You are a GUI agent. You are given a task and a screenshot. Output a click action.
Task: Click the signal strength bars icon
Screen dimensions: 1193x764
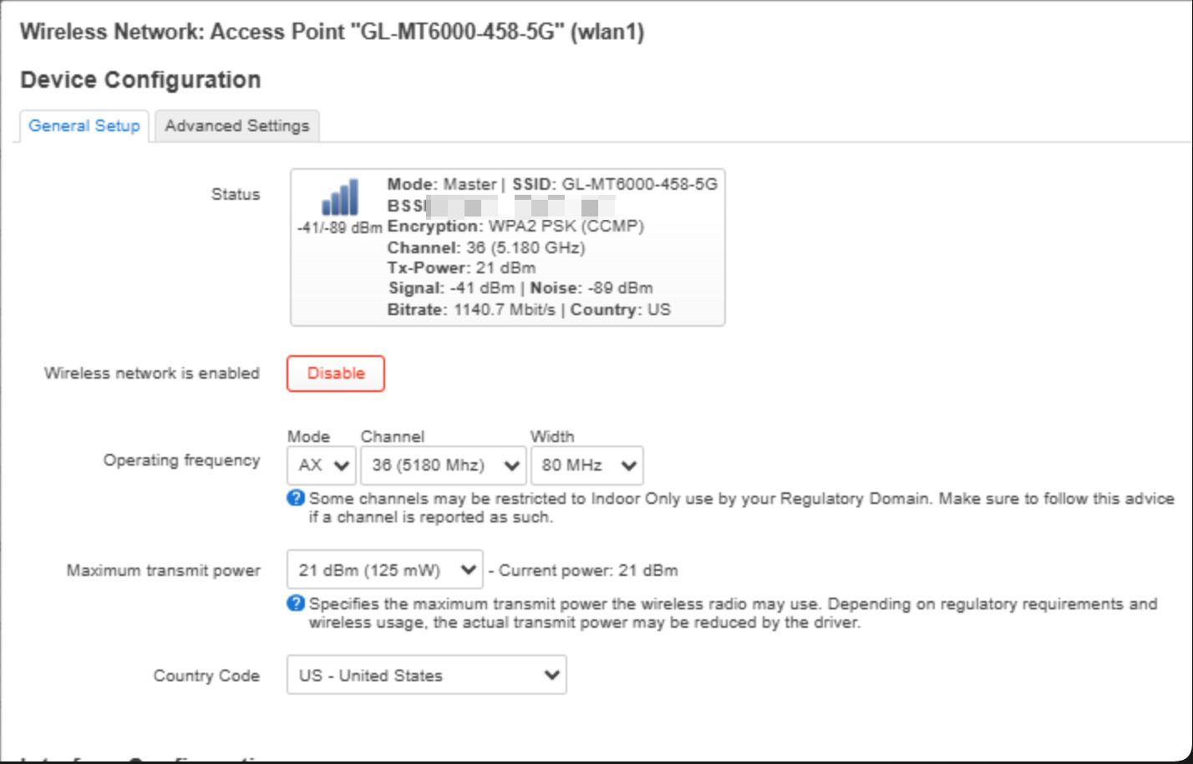[x=340, y=197]
